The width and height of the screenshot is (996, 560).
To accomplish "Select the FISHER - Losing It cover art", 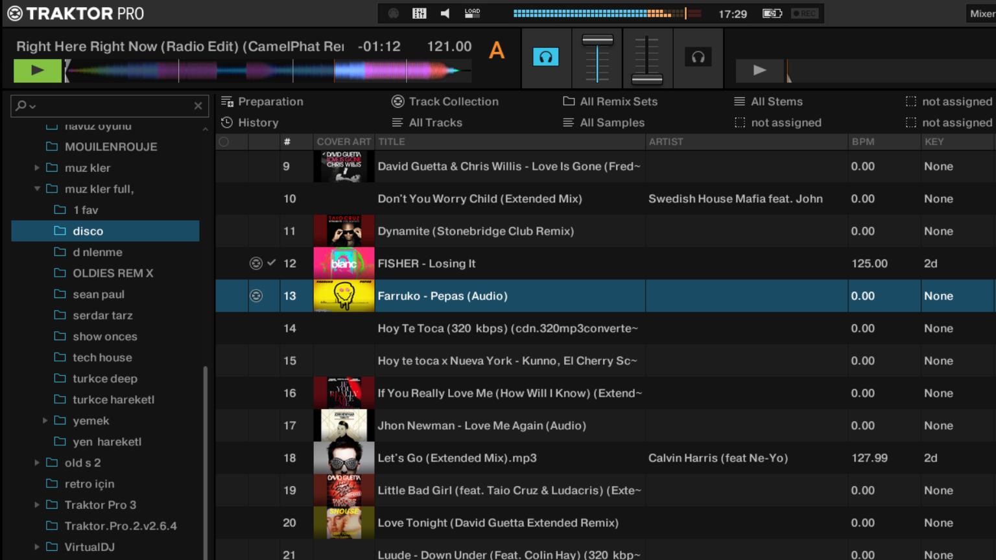I will pos(344,264).
